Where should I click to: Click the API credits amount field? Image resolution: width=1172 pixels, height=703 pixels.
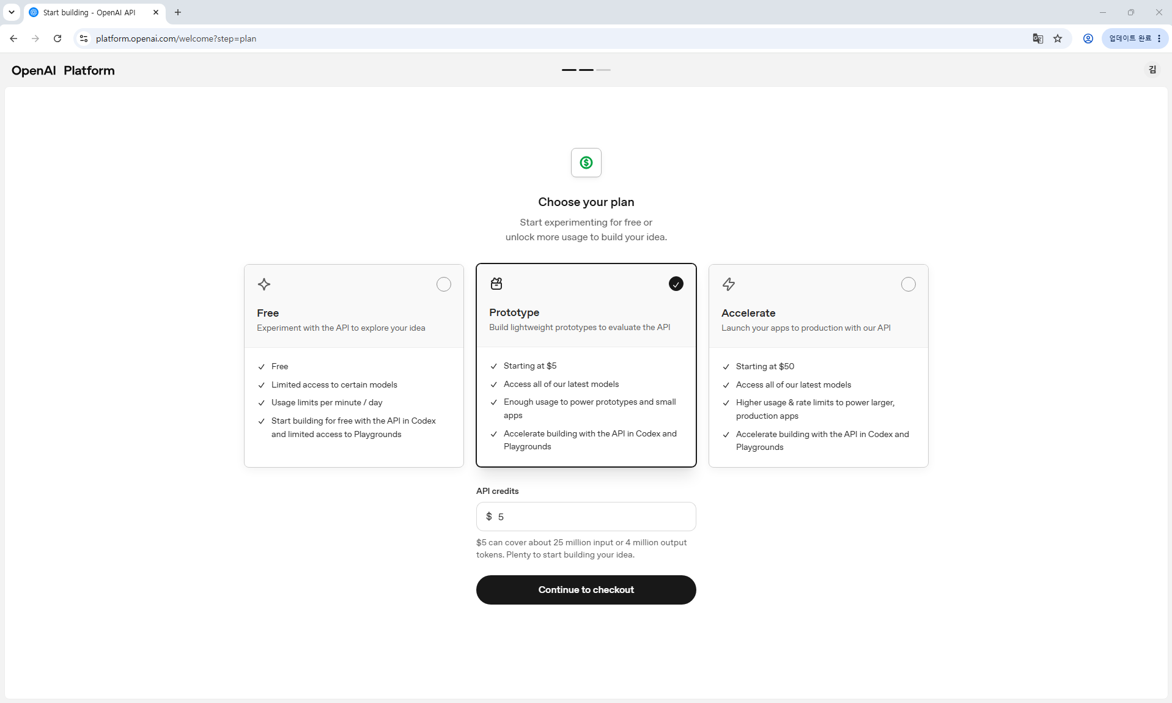(586, 517)
